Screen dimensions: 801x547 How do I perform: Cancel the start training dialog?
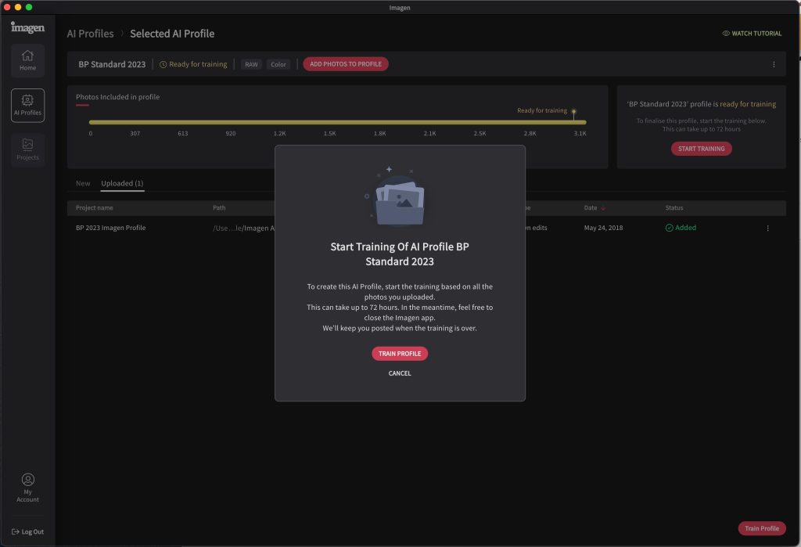tap(400, 373)
